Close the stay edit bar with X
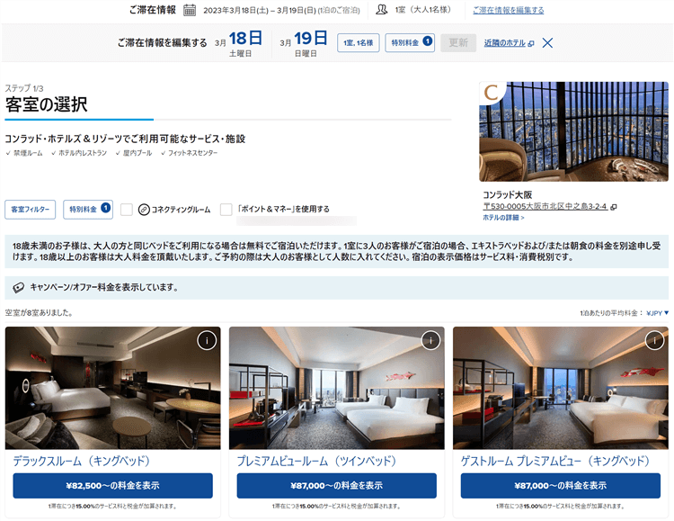This screenshot has height=521, width=674. (x=547, y=42)
